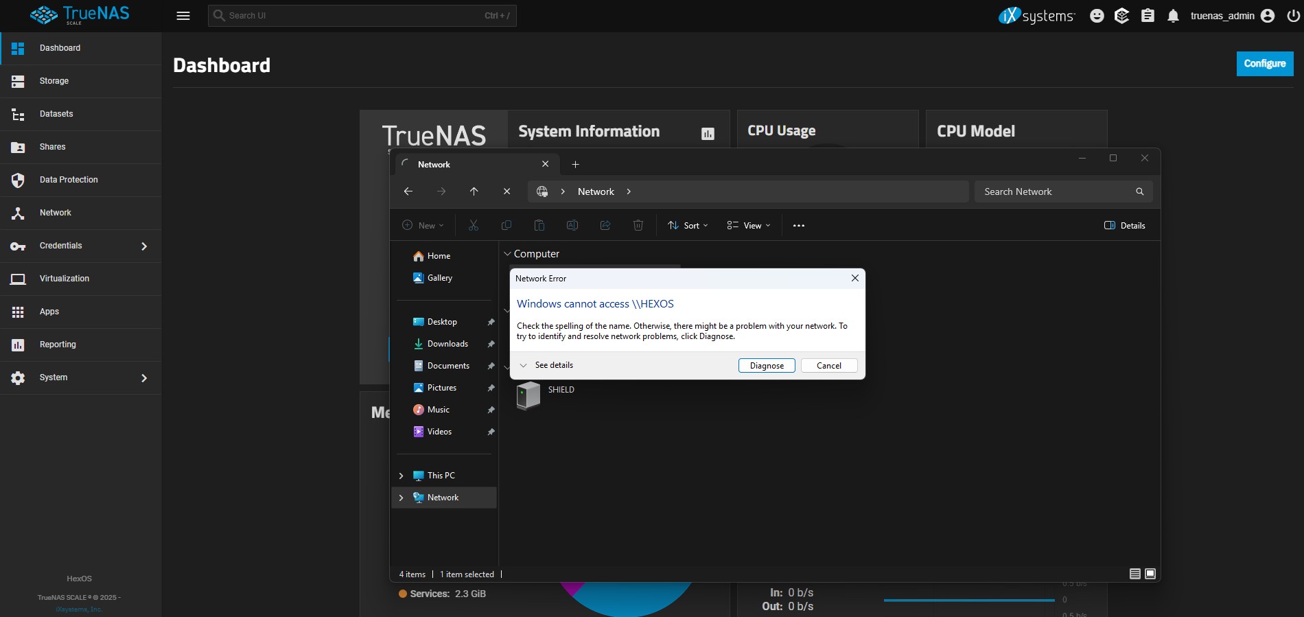Viewport: 1304px width, 617px height.
Task: Open iXsystems logo link
Action: (1036, 15)
